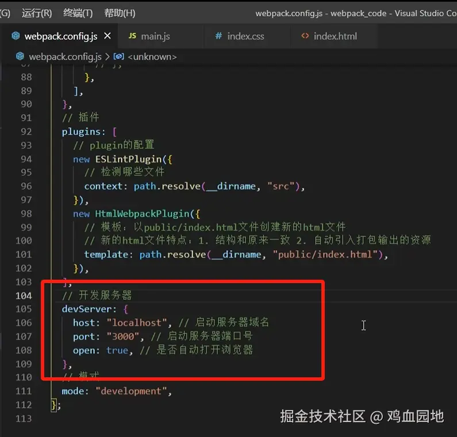The width and height of the screenshot is (457, 437).
Task: Click the "public/index.html" string
Action: (325, 255)
